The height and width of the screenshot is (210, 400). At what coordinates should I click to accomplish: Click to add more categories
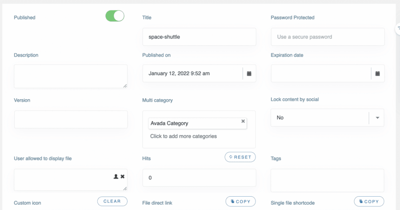(184, 136)
